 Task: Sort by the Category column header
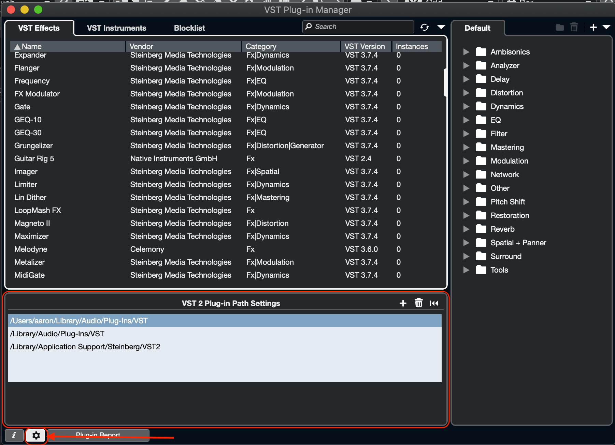click(291, 46)
